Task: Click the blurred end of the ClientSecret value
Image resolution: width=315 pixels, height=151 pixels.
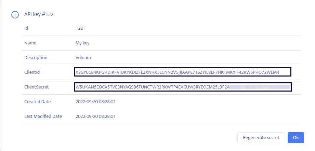Action: (260, 87)
